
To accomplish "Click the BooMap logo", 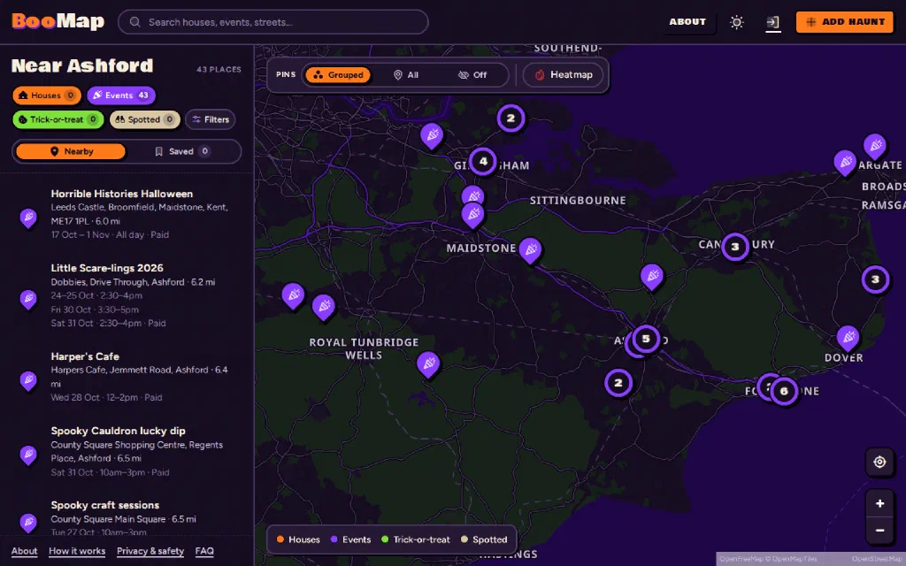I will click(x=58, y=21).
